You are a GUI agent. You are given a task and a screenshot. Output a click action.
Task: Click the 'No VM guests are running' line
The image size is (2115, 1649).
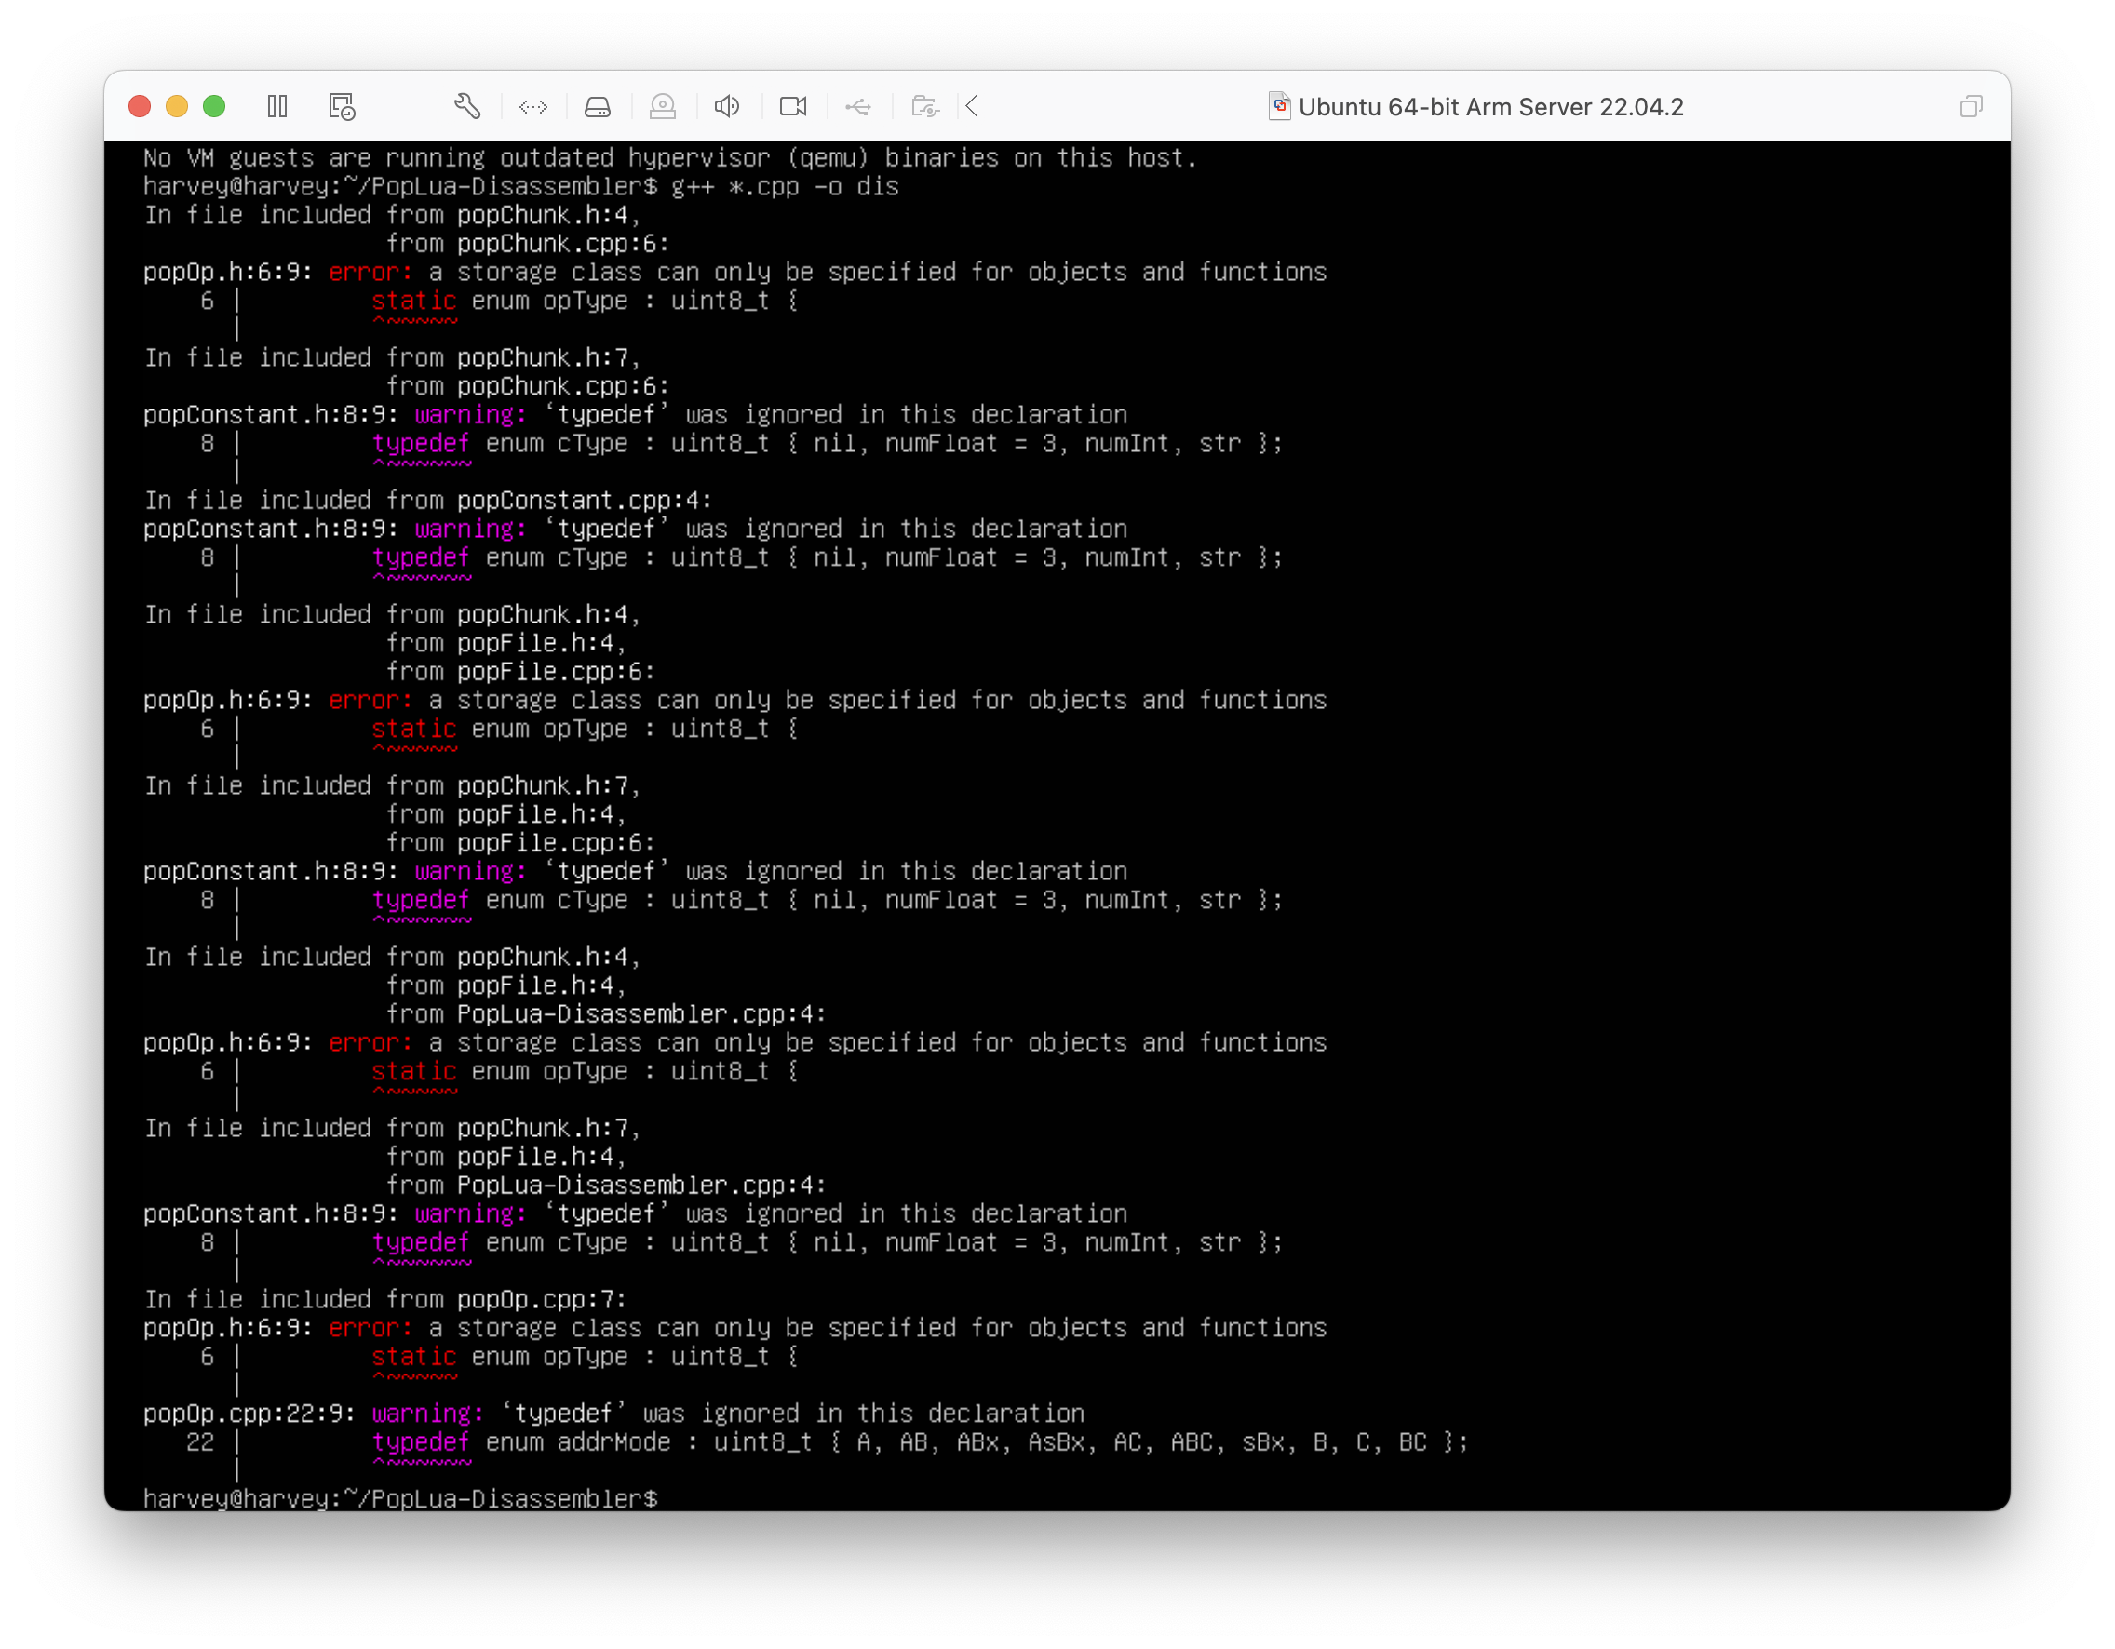coord(670,158)
